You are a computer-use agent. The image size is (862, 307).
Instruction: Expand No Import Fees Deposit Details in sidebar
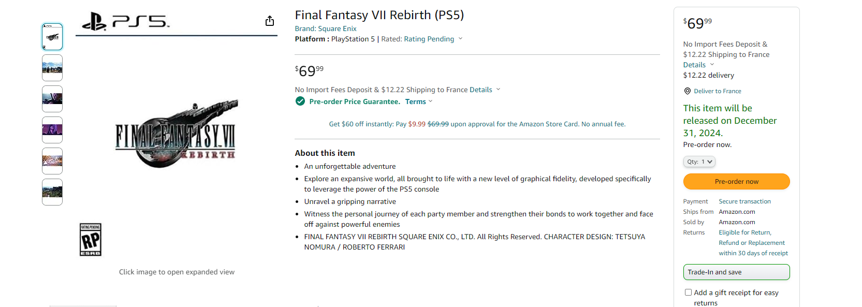pyautogui.click(x=694, y=64)
